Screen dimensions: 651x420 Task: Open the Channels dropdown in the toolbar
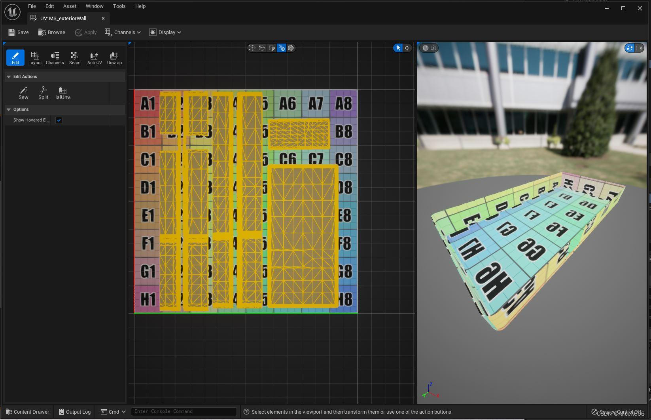pos(123,32)
